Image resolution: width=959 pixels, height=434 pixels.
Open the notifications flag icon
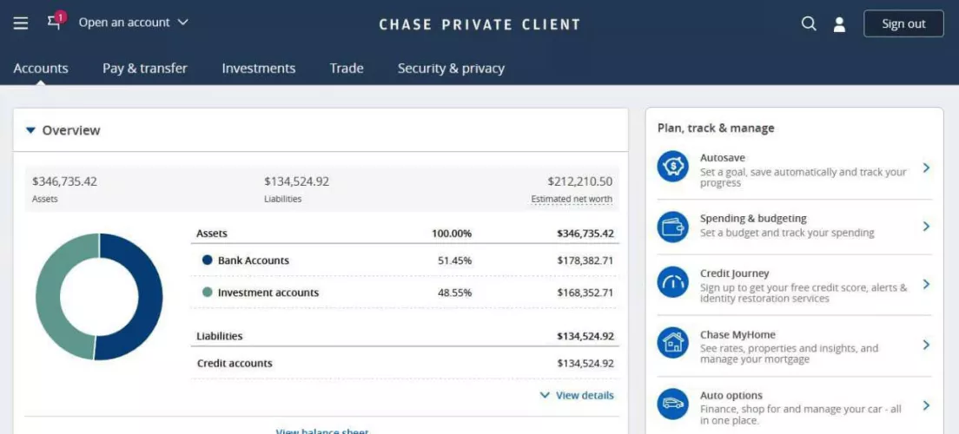56,23
